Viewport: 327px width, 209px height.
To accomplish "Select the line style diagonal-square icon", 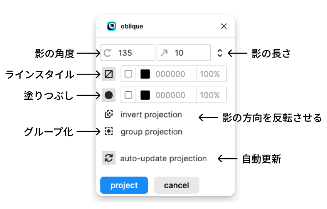I will (x=109, y=74).
